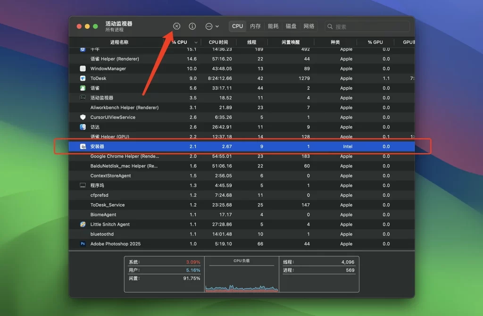The image size is (483, 316).
Task: Click the Little Snitch Agent icon
Action: pyautogui.click(x=83, y=225)
